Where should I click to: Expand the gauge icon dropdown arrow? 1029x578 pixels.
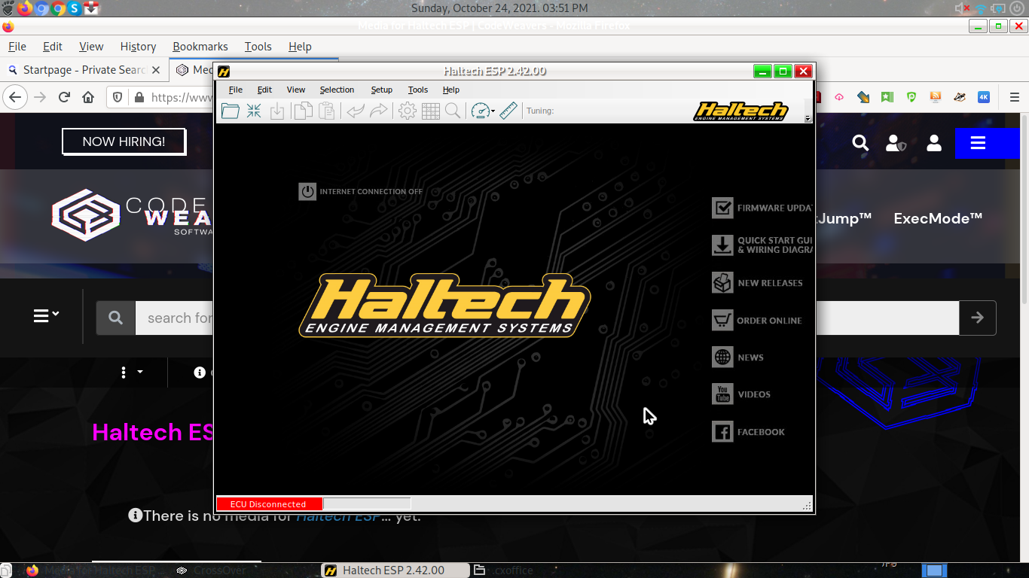pos(493,112)
